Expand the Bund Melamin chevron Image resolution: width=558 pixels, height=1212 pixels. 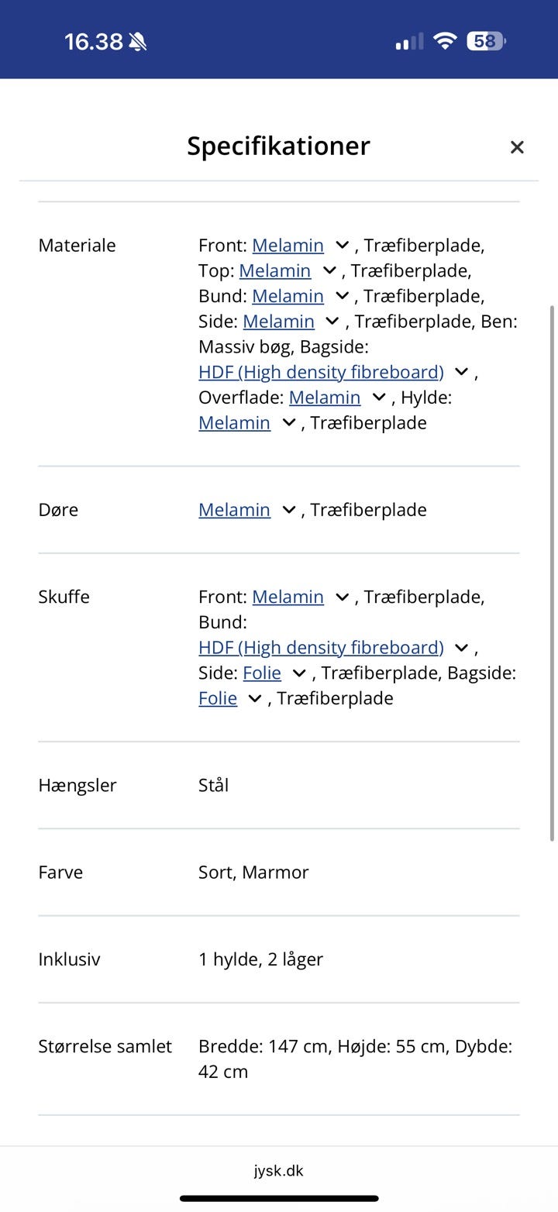342,296
